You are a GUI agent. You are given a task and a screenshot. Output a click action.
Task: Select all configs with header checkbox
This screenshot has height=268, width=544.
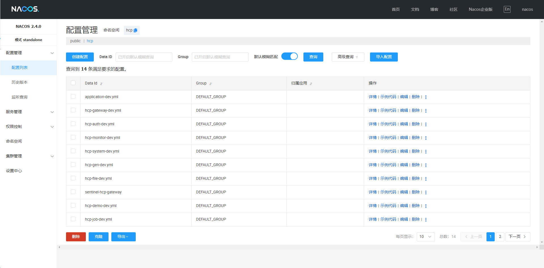73,83
